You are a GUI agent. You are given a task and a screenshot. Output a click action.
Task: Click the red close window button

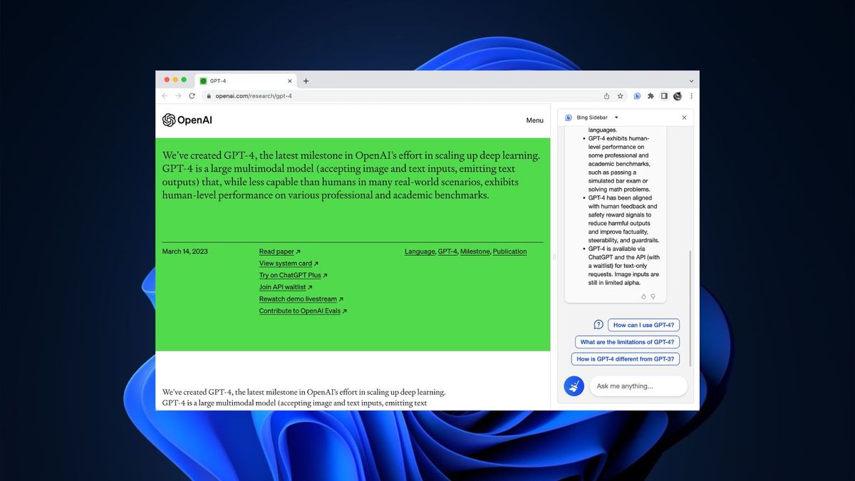tap(167, 80)
